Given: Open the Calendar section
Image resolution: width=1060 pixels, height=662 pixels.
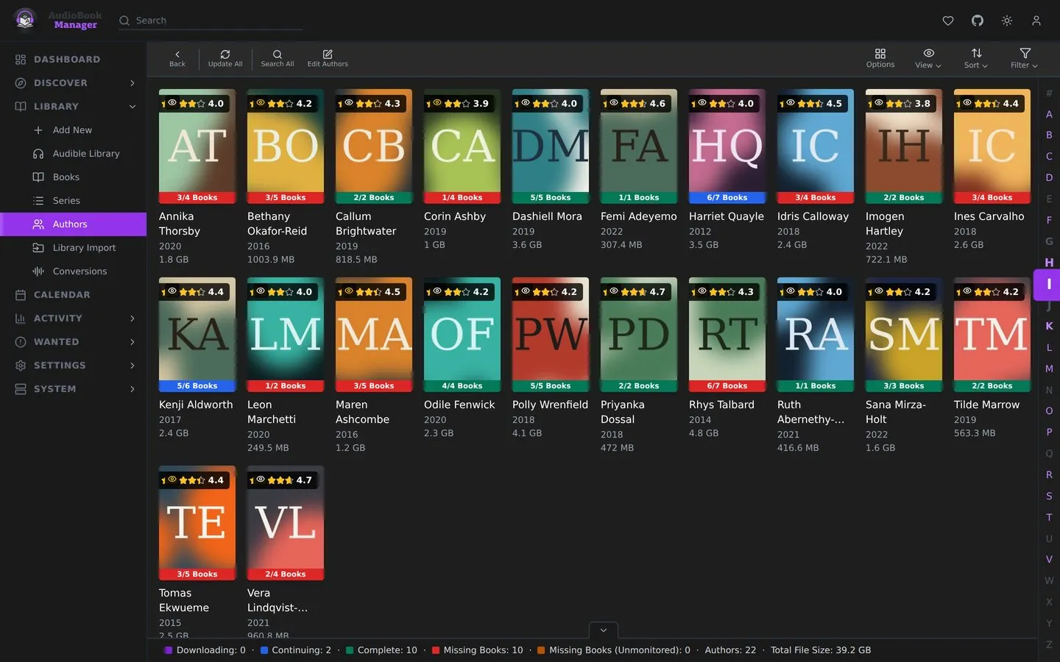Looking at the screenshot, I should coord(62,295).
